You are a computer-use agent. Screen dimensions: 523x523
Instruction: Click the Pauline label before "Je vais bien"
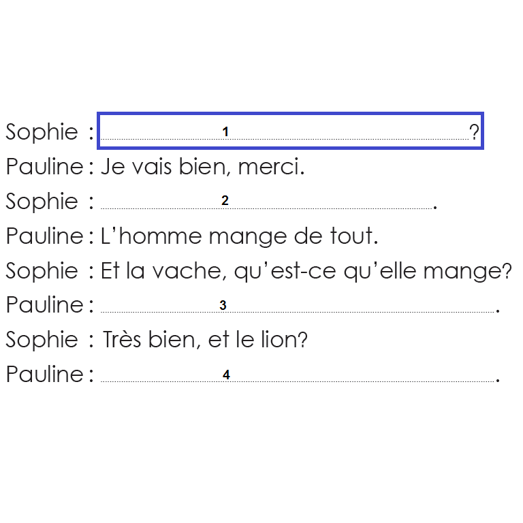44,166
